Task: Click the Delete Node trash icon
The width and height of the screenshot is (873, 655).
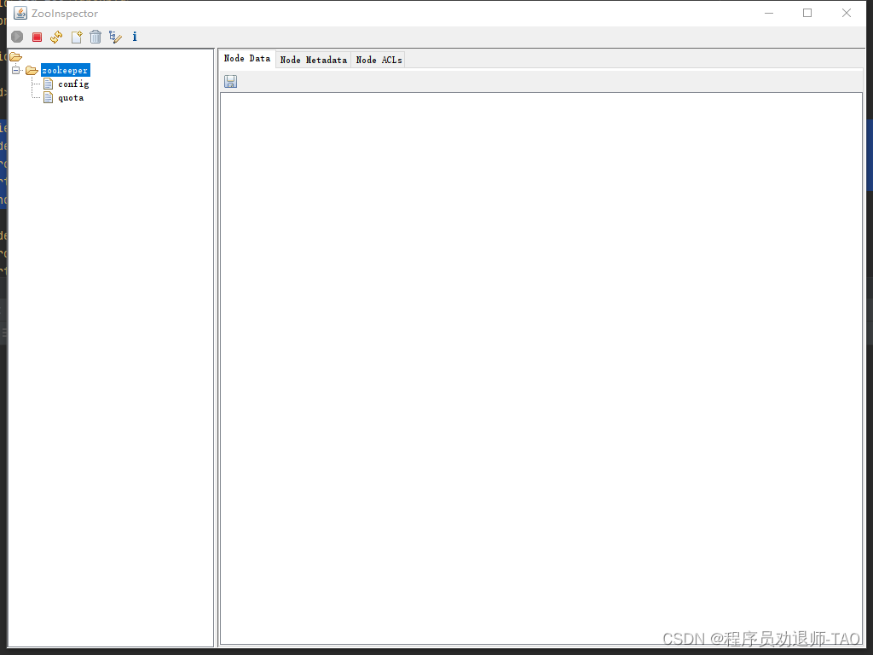Action: coord(95,37)
